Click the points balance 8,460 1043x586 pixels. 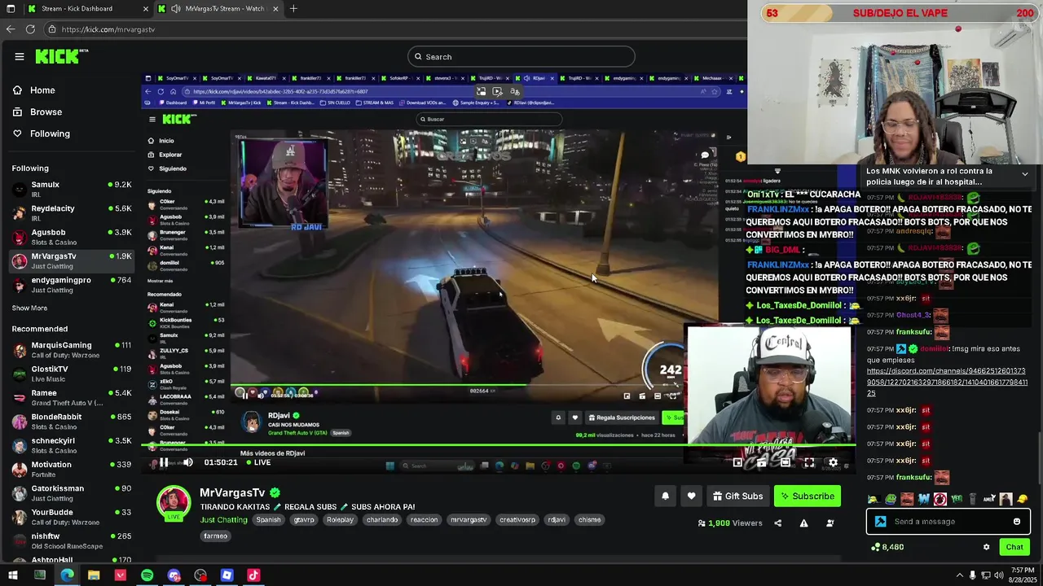(x=887, y=547)
